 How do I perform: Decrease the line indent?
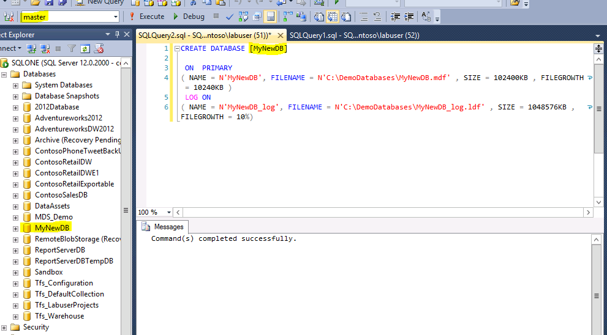395,17
